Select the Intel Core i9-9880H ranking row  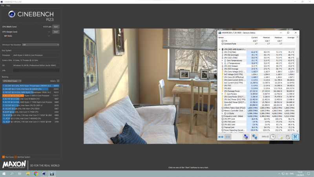[31, 99]
